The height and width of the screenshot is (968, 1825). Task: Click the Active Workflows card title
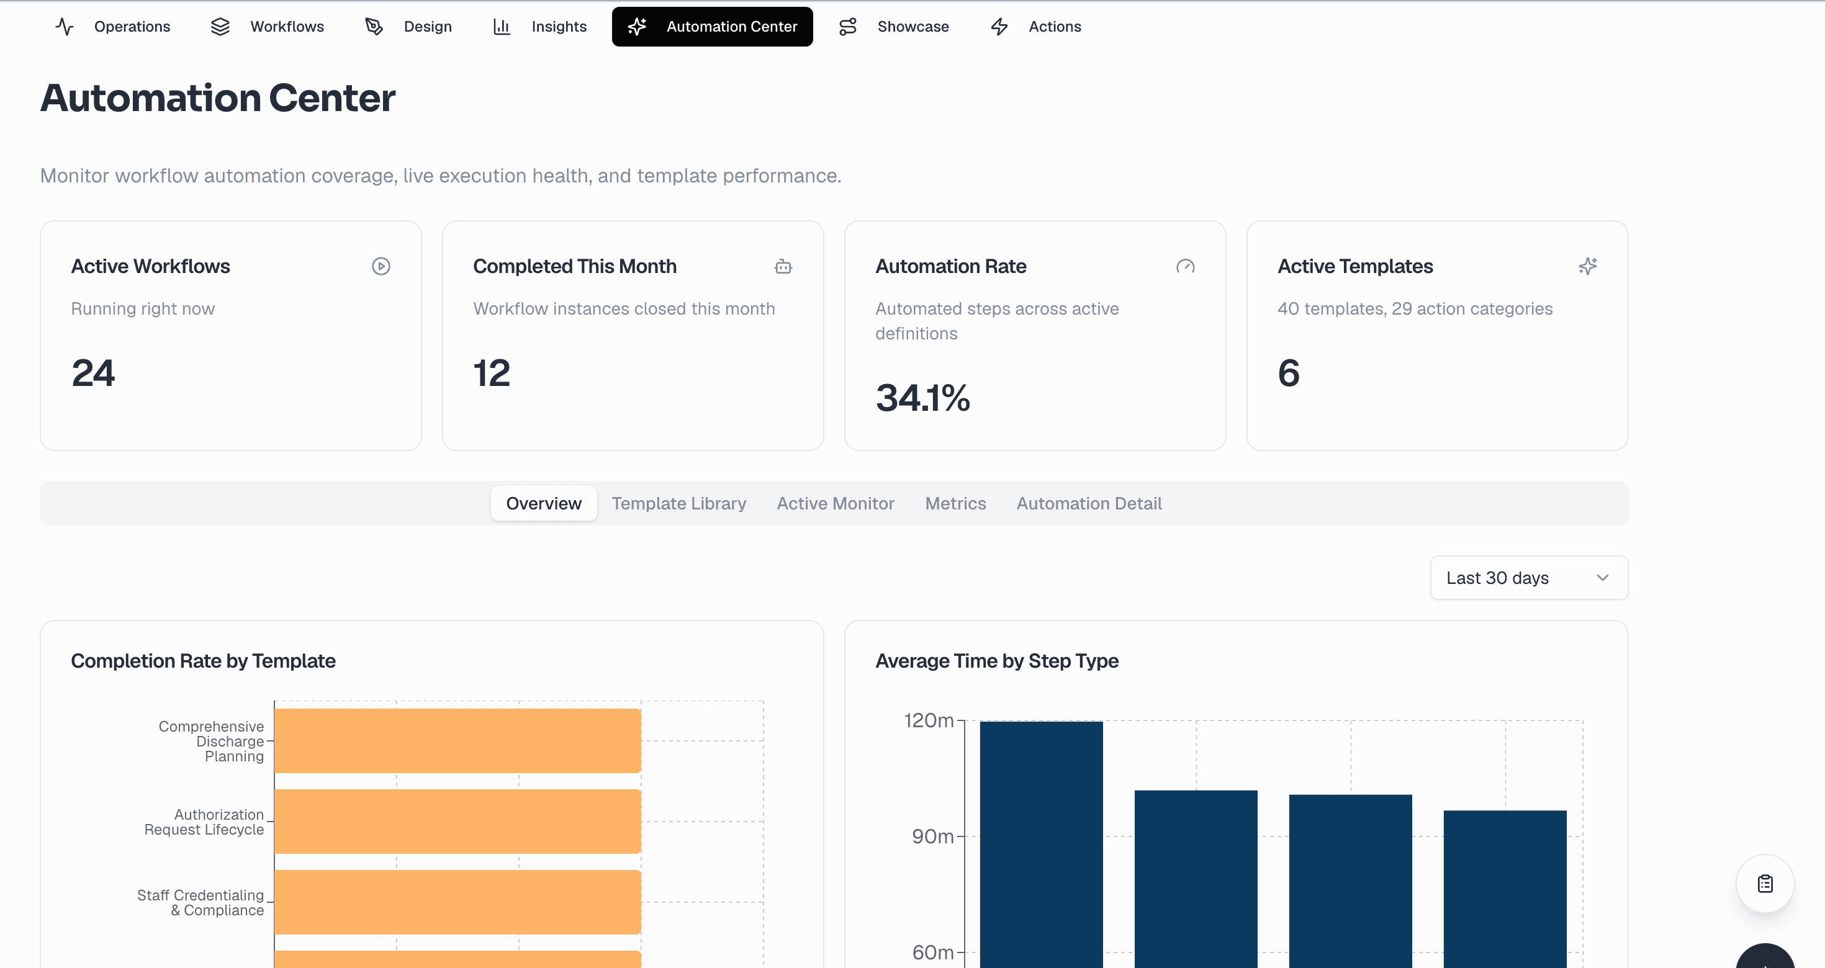pyautogui.click(x=150, y=266)
